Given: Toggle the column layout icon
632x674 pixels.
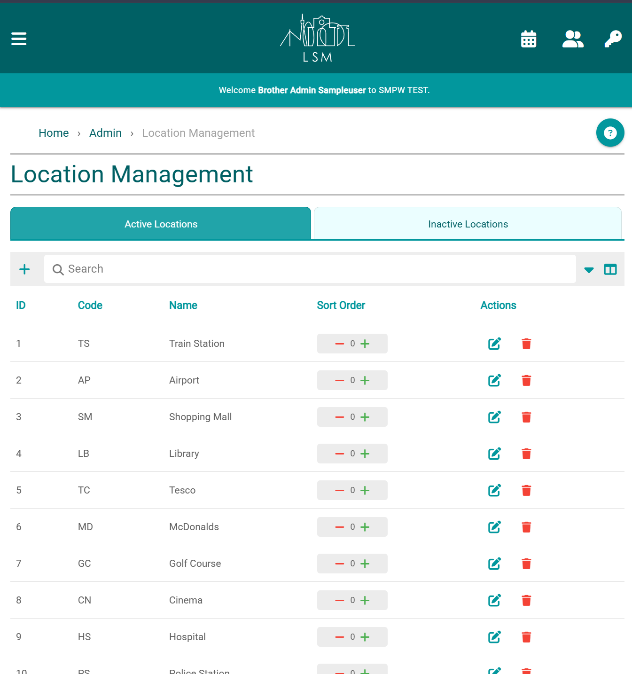Looking at the screenshot, I should coord(610,269).
